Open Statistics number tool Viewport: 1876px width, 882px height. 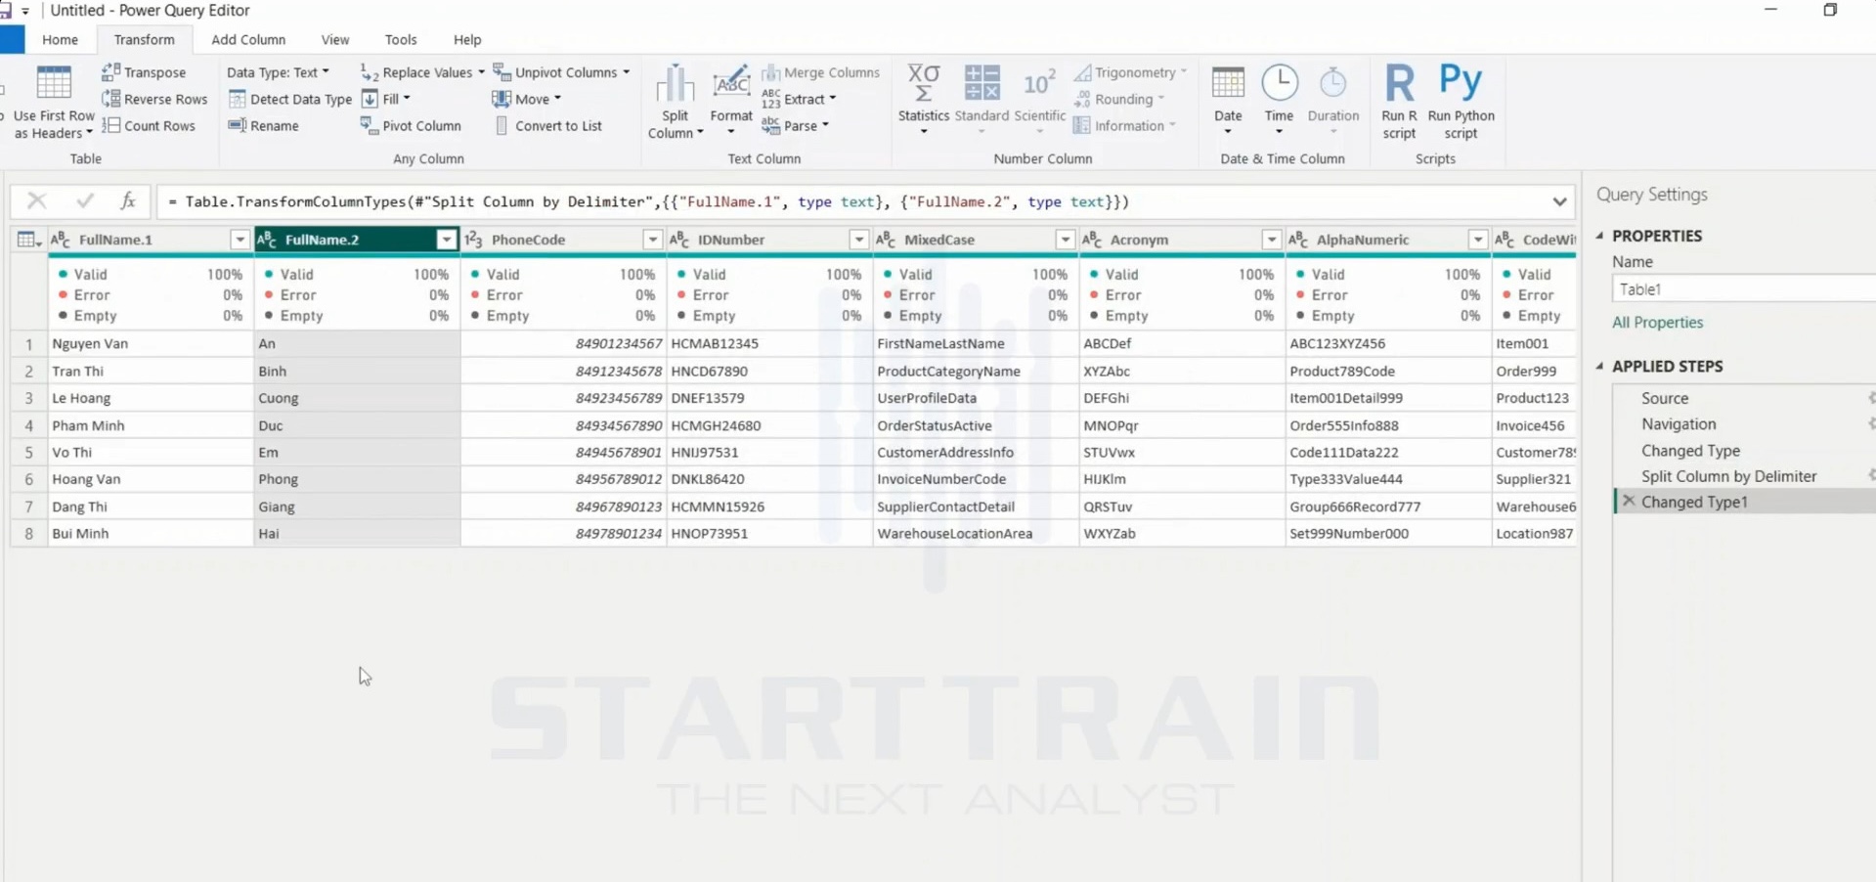point(923,101)
